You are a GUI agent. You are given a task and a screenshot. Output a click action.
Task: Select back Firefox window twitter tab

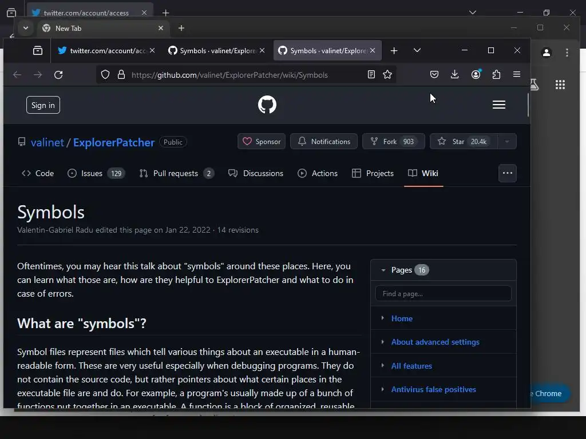click(x=90, y=13)
